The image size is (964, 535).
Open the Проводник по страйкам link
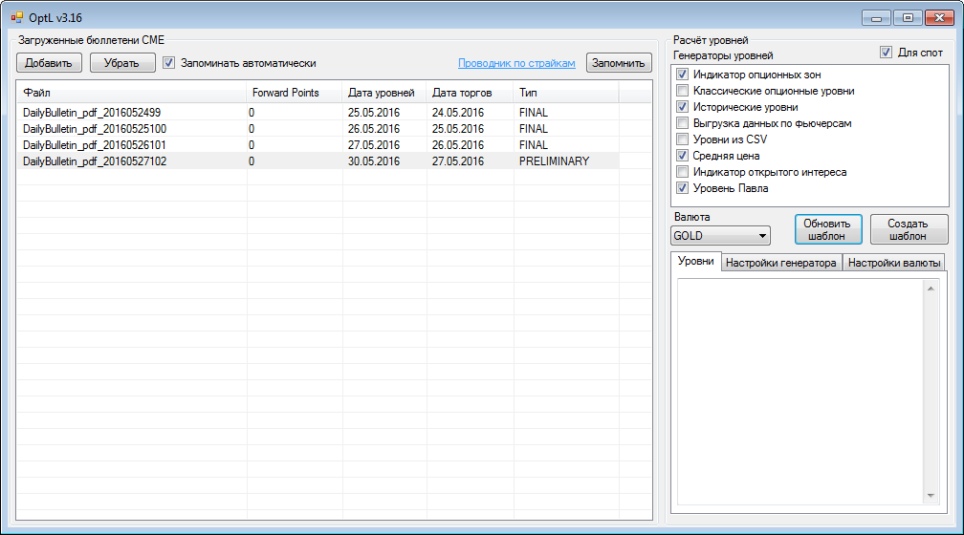[x=516, y=63]
